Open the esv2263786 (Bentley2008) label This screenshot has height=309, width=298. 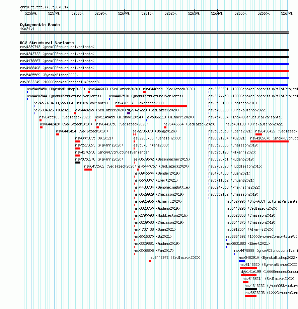157,138
